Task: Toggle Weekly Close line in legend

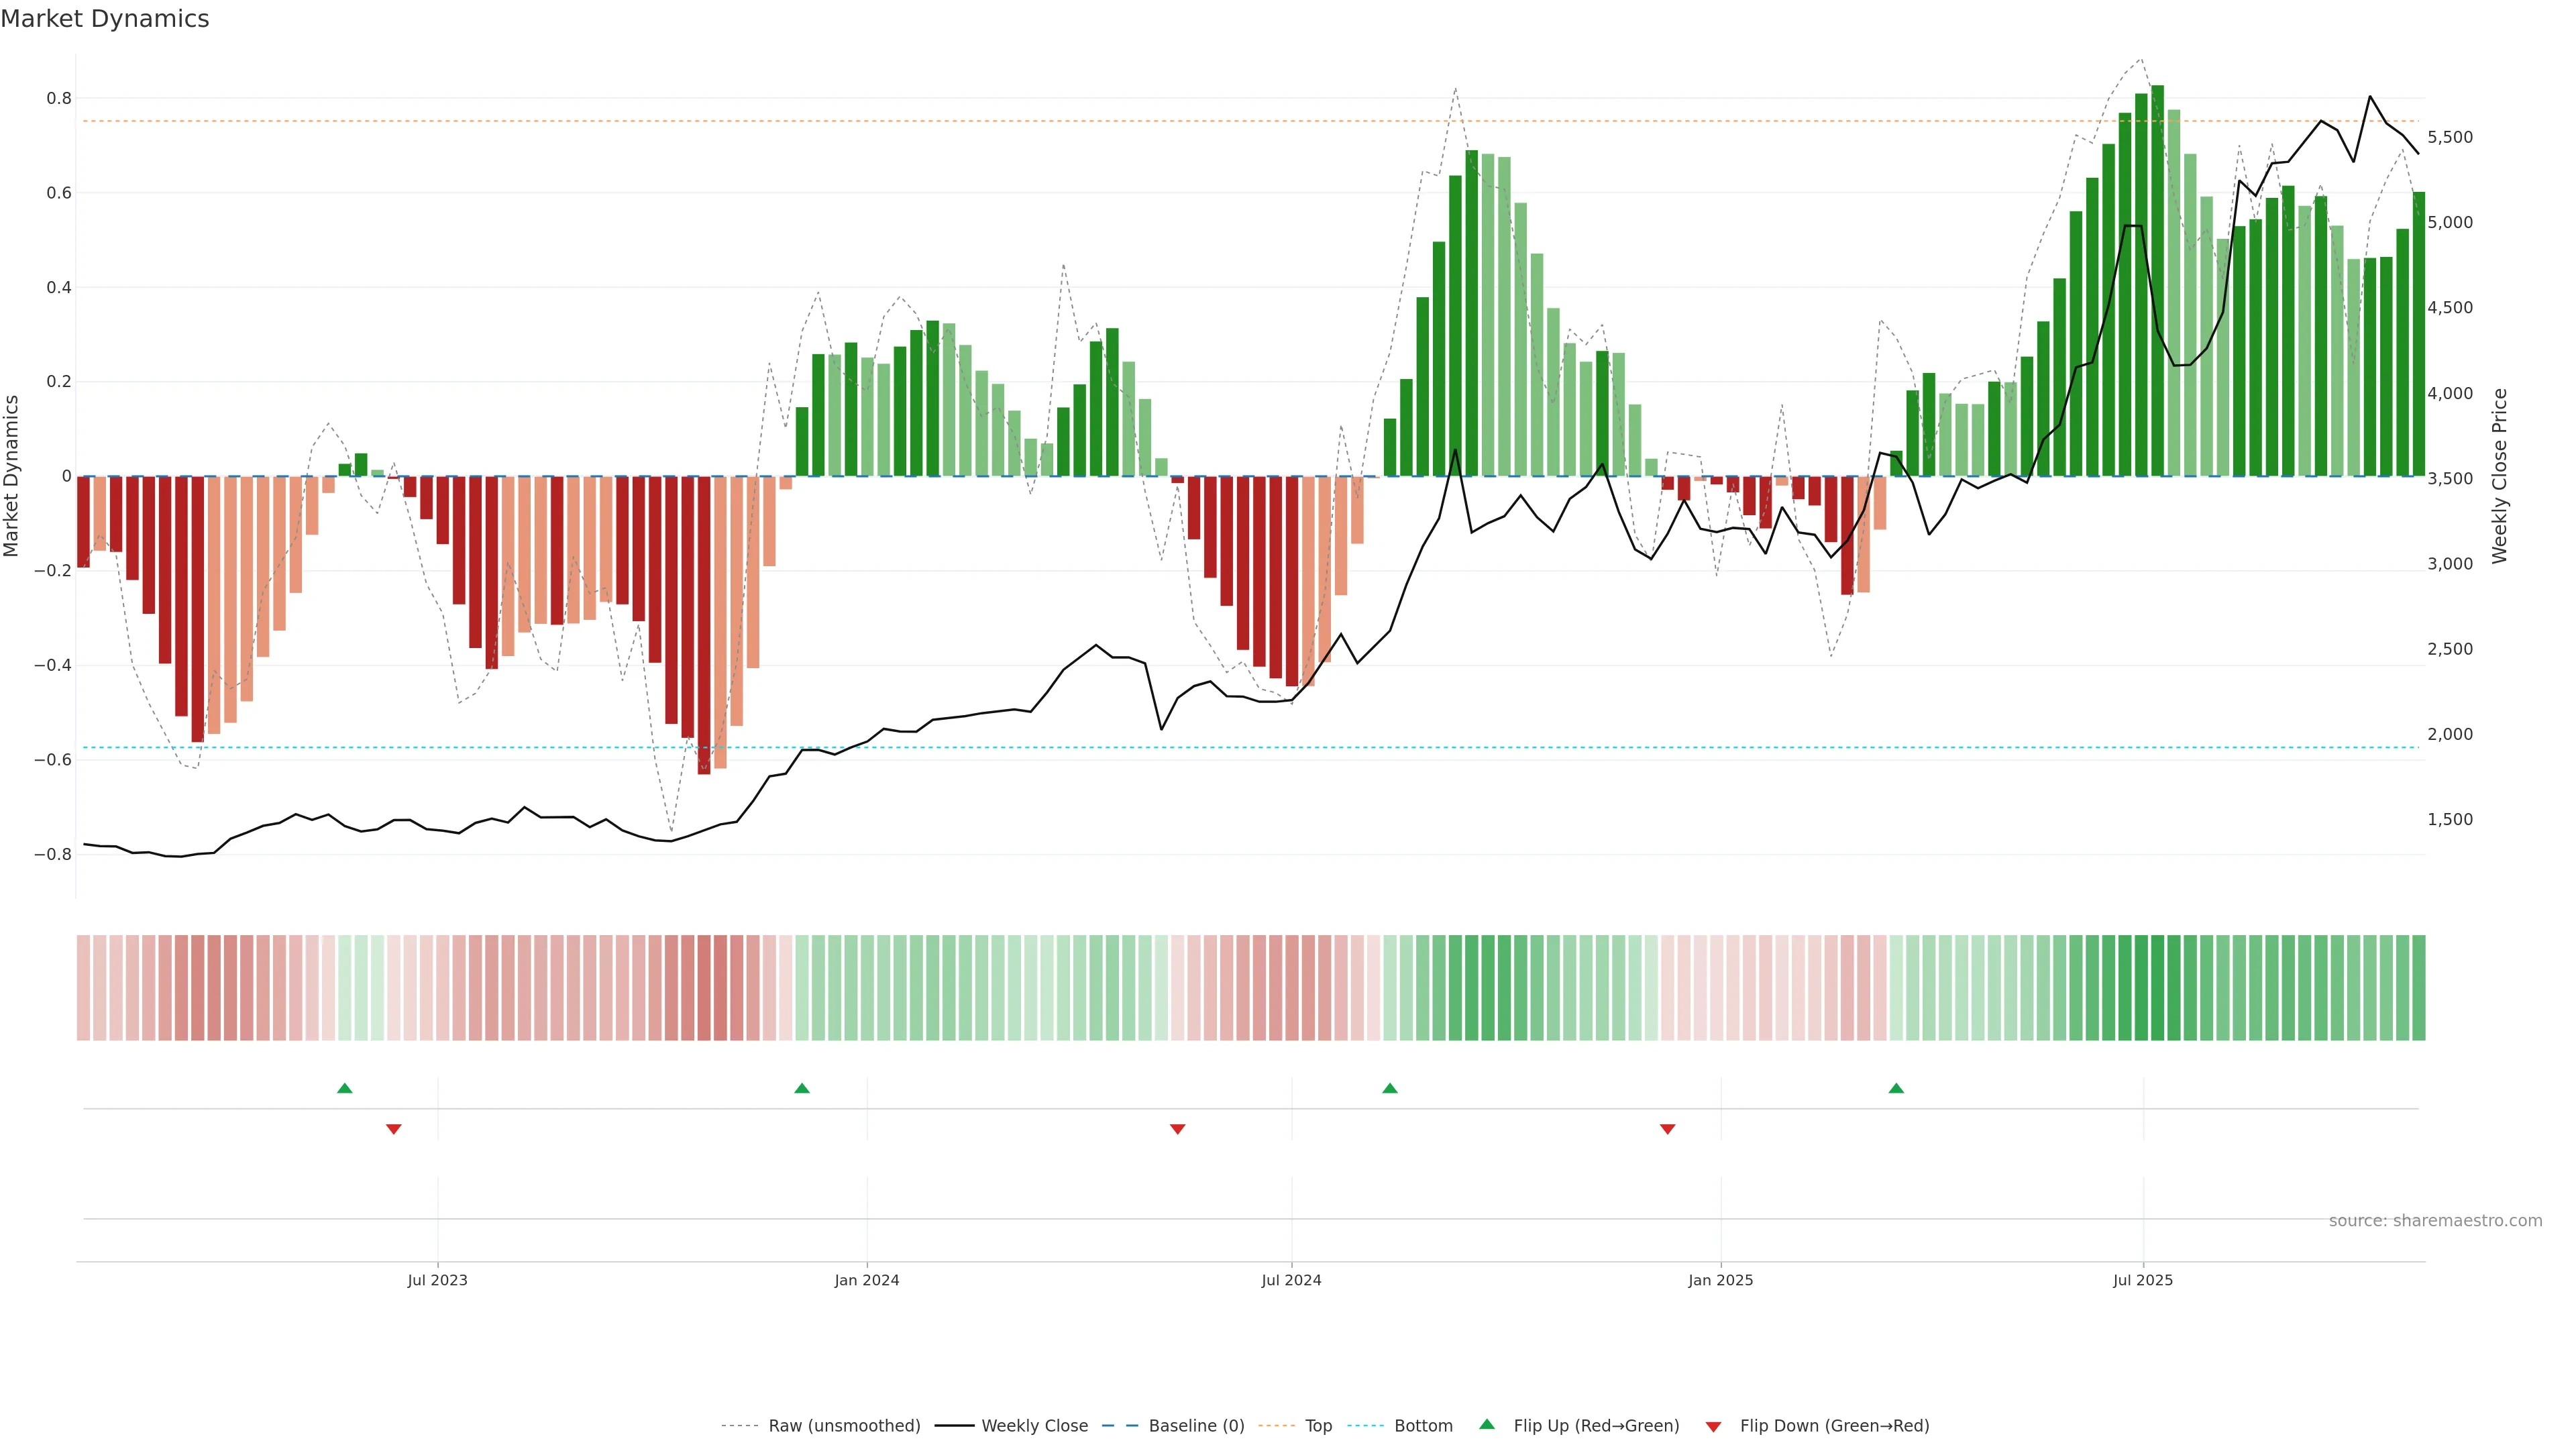Action: (x=1034, y=1426)
